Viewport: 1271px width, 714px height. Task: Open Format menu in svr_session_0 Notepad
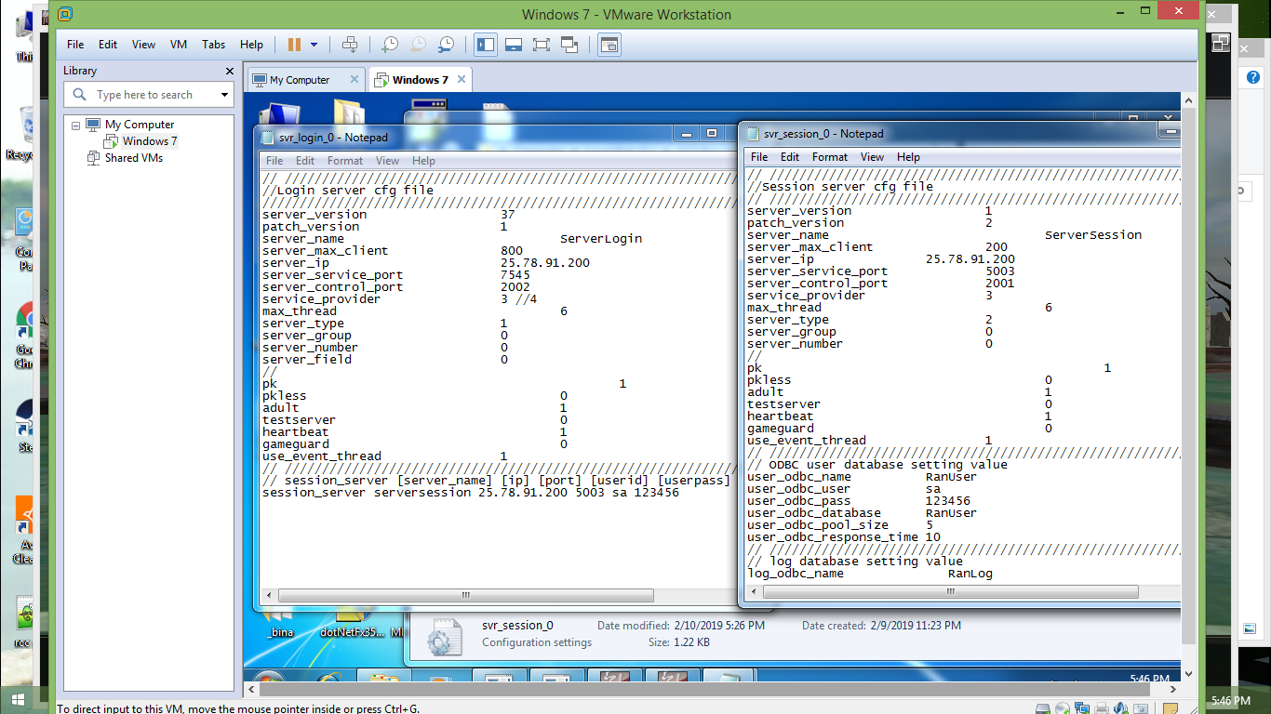(830, 157)
